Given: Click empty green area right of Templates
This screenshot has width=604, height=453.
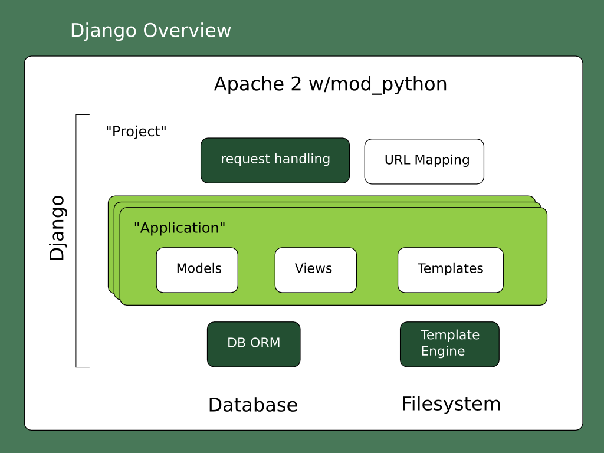Looking at the screenshot, I should [525, 270].
